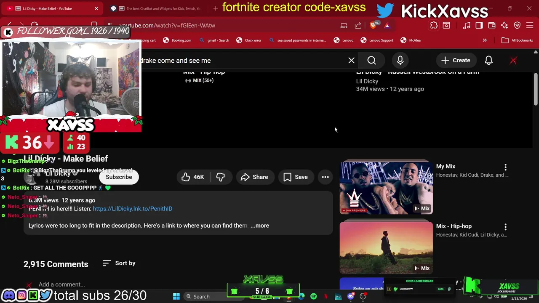The width and height of the screenshot is (539, 303).
Task: Click install app icon in address bar
Action: click(344, 26)
